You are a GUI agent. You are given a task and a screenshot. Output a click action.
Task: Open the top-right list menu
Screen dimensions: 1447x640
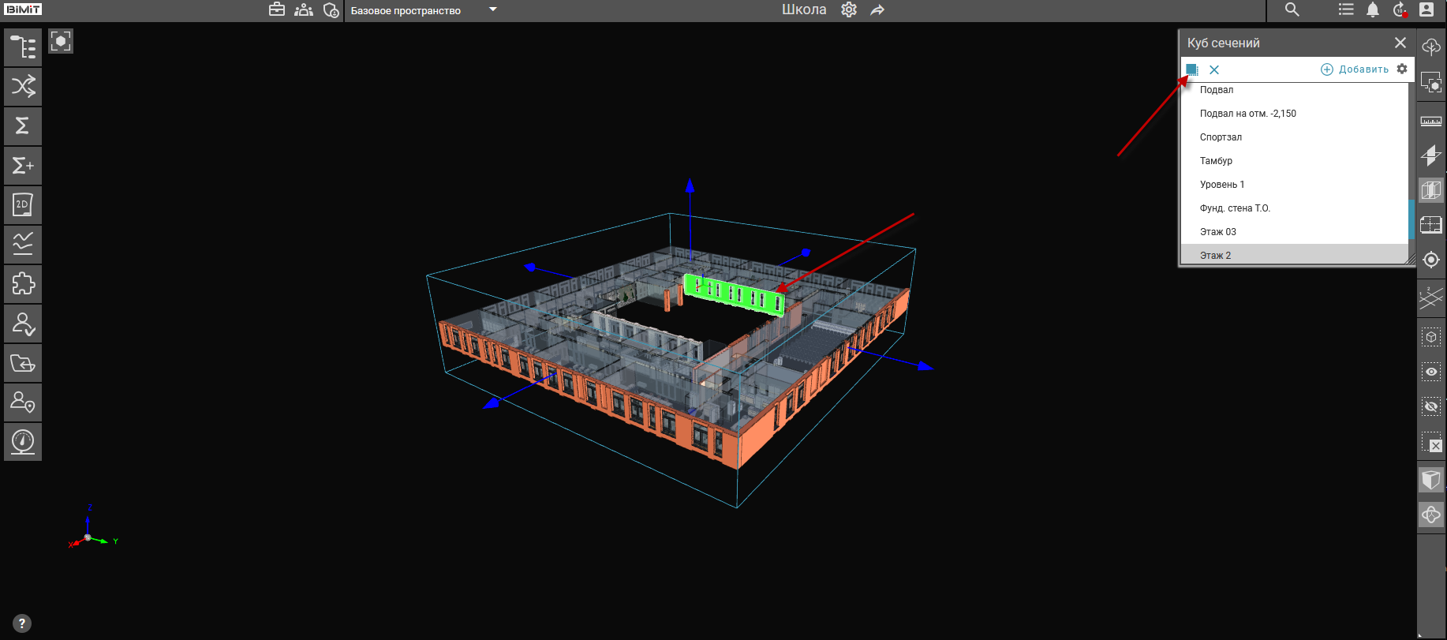pyautogui.click(x=1346, y=10)
